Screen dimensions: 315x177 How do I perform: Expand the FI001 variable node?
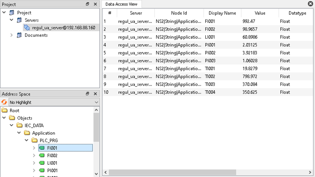pos(34,148)
